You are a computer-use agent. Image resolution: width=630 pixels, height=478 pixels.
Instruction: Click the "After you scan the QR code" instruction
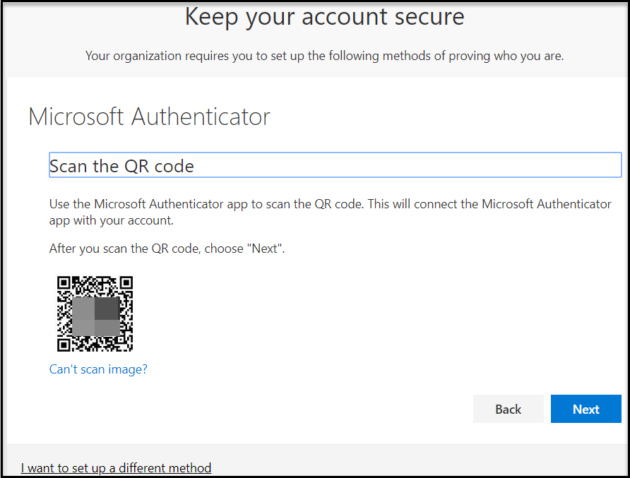coord(167,249)
